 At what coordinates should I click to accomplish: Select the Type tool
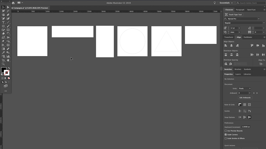pos(3,22)
